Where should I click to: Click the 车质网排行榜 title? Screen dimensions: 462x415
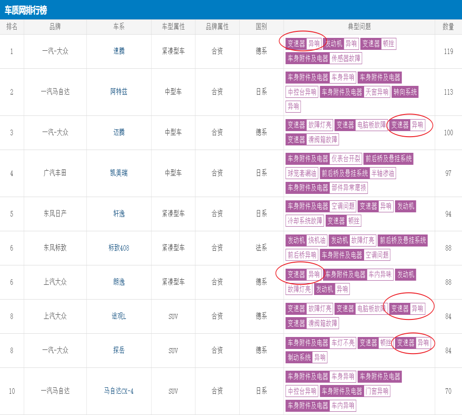(x=26, y=10)
